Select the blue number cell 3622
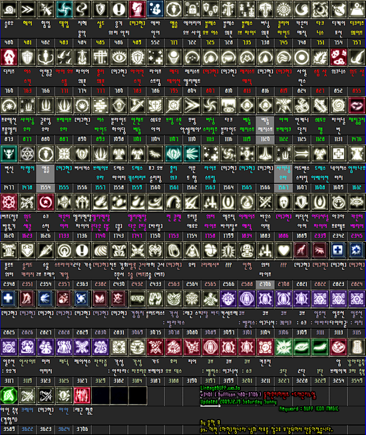This screenshot has width=366, height=435. coord(27,429)
